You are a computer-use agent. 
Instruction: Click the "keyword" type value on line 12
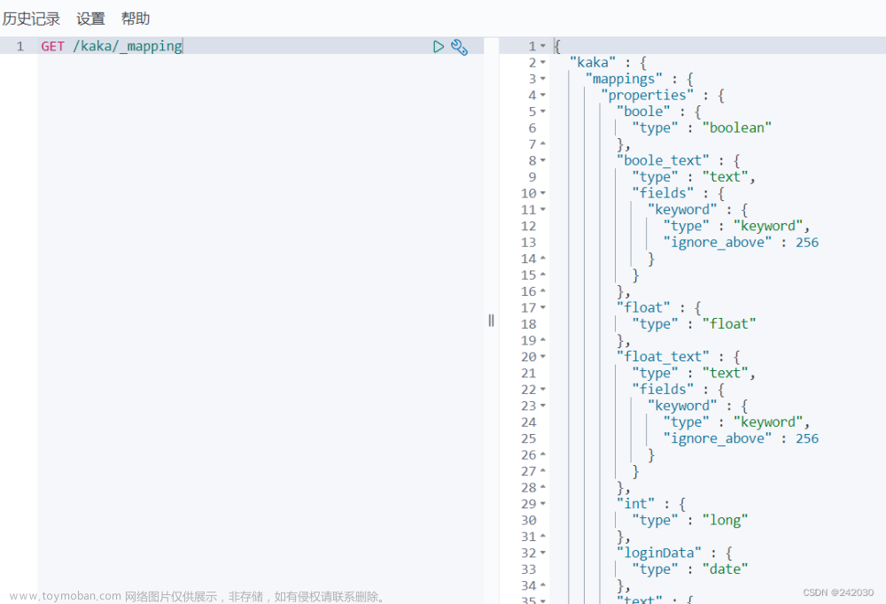coord(768,226)
